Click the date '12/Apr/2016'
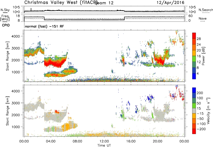 tap(171, 3)
